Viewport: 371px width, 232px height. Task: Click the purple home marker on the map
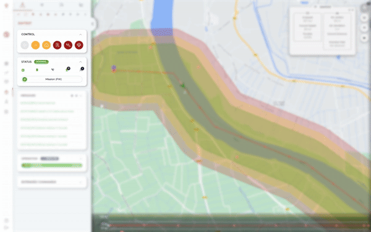pos(114,68)
